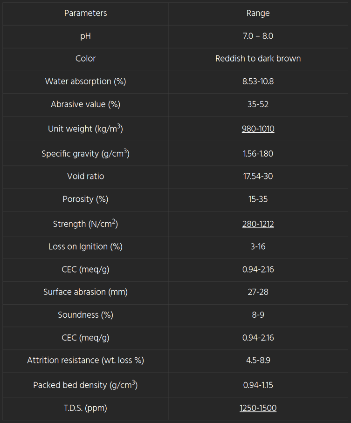Click the pH parameter cell
This screenshot has height=423, width=351.
pyautogui.click(x=85, y=36)
